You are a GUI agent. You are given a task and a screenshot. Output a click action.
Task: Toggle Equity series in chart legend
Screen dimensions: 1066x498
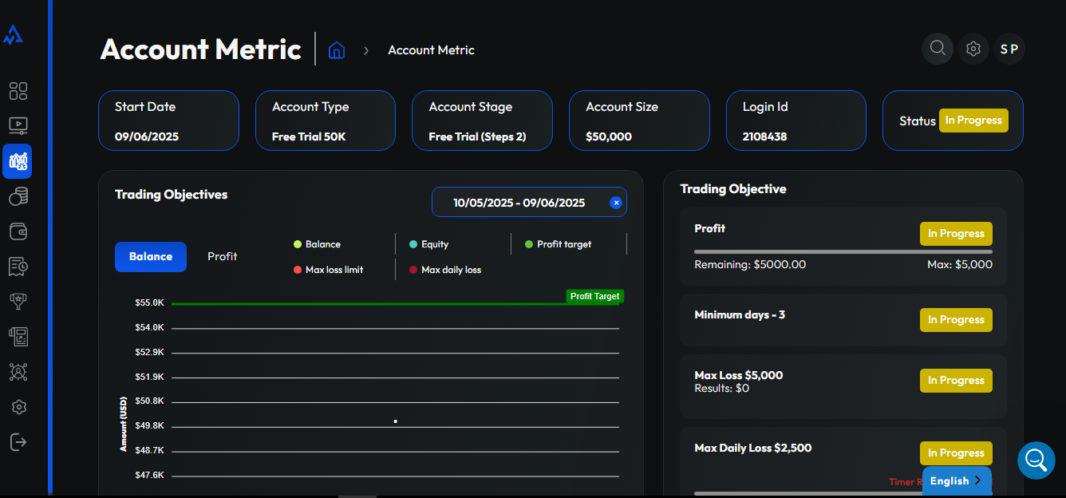(x=429, y=244)
